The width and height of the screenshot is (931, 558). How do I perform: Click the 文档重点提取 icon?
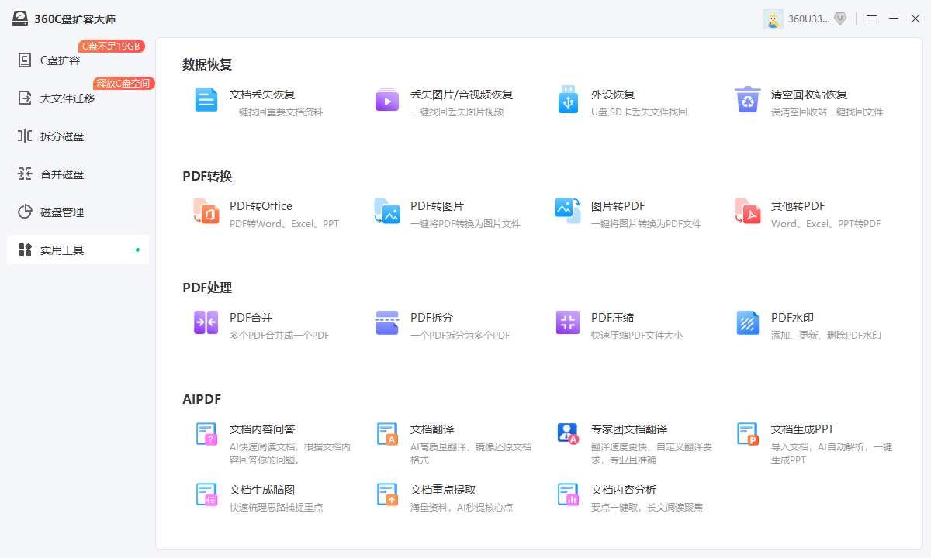387,494
